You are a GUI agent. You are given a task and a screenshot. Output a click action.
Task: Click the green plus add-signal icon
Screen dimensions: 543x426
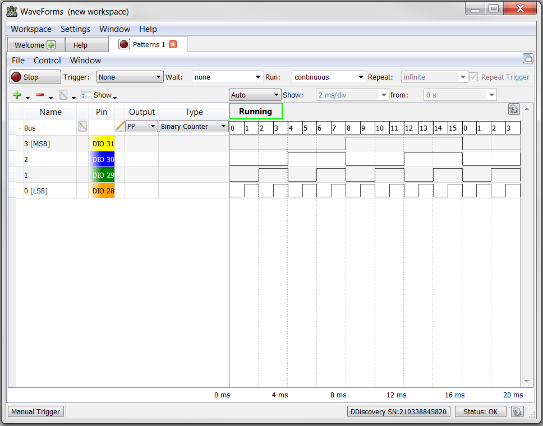tap(17, 95)
